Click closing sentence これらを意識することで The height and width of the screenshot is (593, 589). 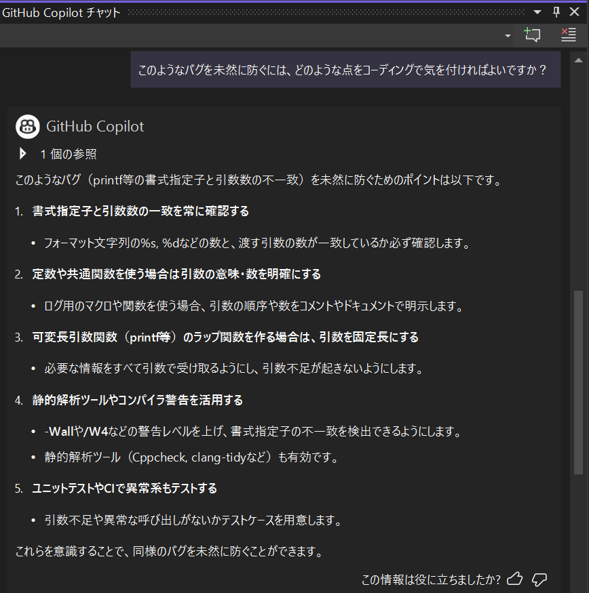pos(170,552)
